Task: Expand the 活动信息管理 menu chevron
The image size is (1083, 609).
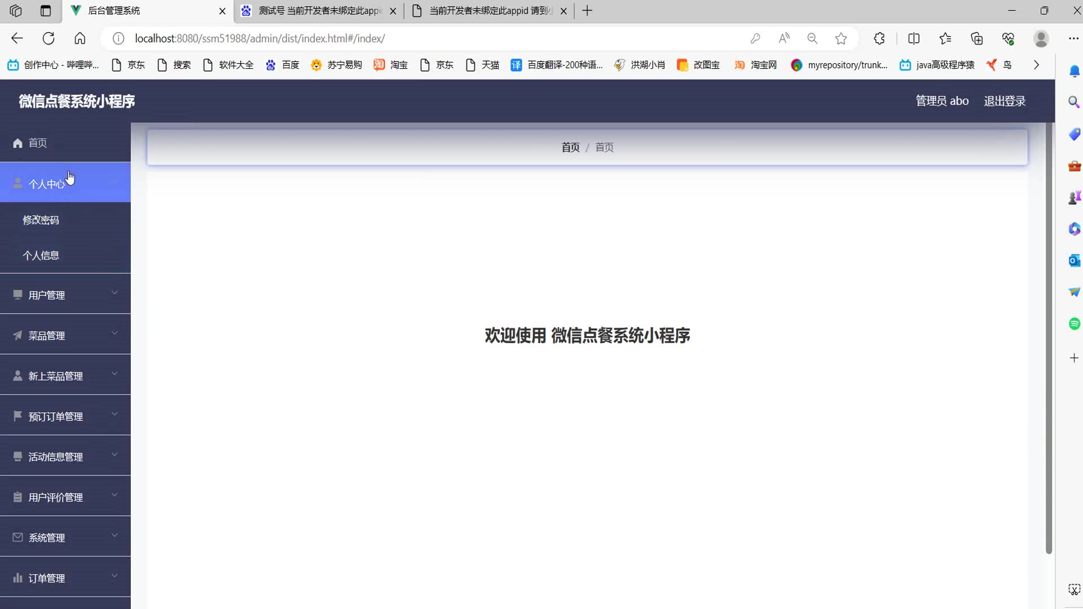Action: pos(115,454)
